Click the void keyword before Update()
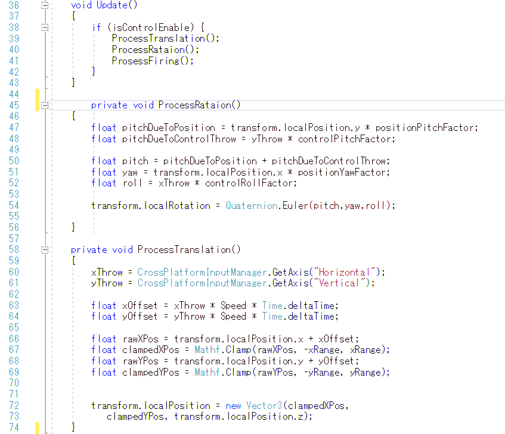505x434 pixels. click(x=81, y=5)
